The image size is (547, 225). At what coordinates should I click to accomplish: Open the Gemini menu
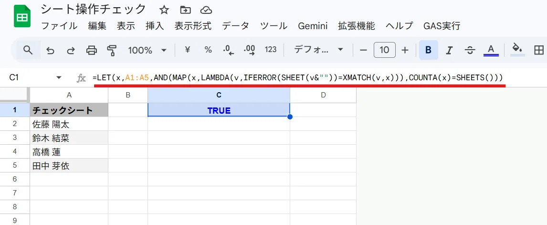coord(313,26)
